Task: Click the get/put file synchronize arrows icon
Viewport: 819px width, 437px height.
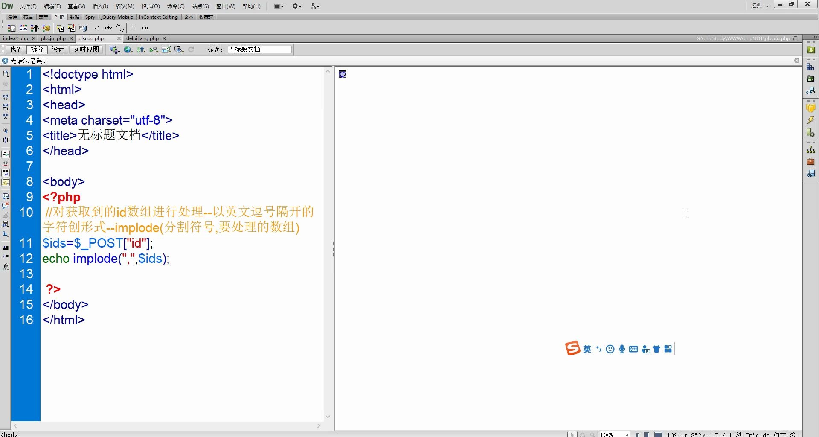Action: 140,50
